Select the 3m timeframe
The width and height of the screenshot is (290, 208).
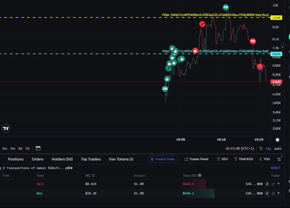5,148
